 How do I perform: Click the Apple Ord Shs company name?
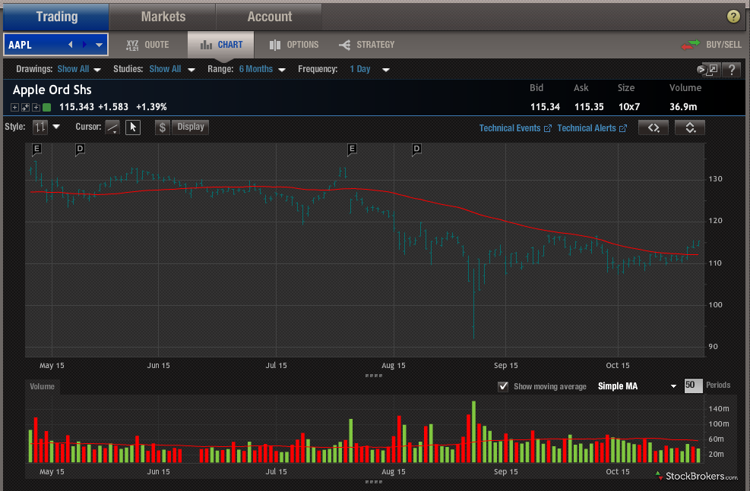click(52, 90)
